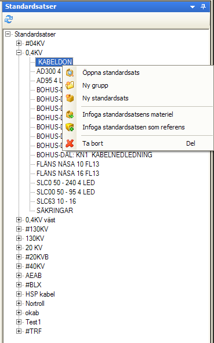
Task: Click the icon beside Infoga standardsatsens materiel
Action: 70,114
